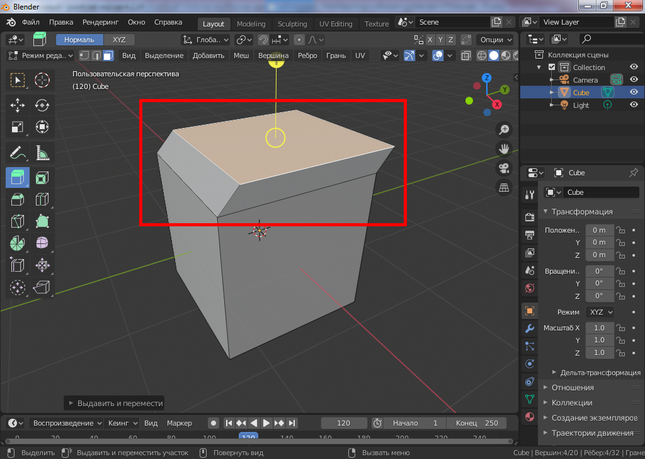Pick the Loop Cut tool
The height and width of the screenshot is (459, 645).
click(x=42, y=200)
